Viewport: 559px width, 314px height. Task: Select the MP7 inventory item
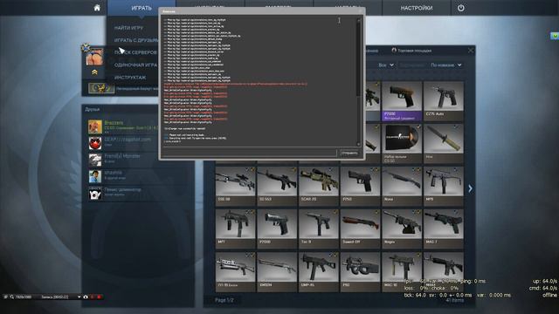pyautogui.click(x=235, y=229)
